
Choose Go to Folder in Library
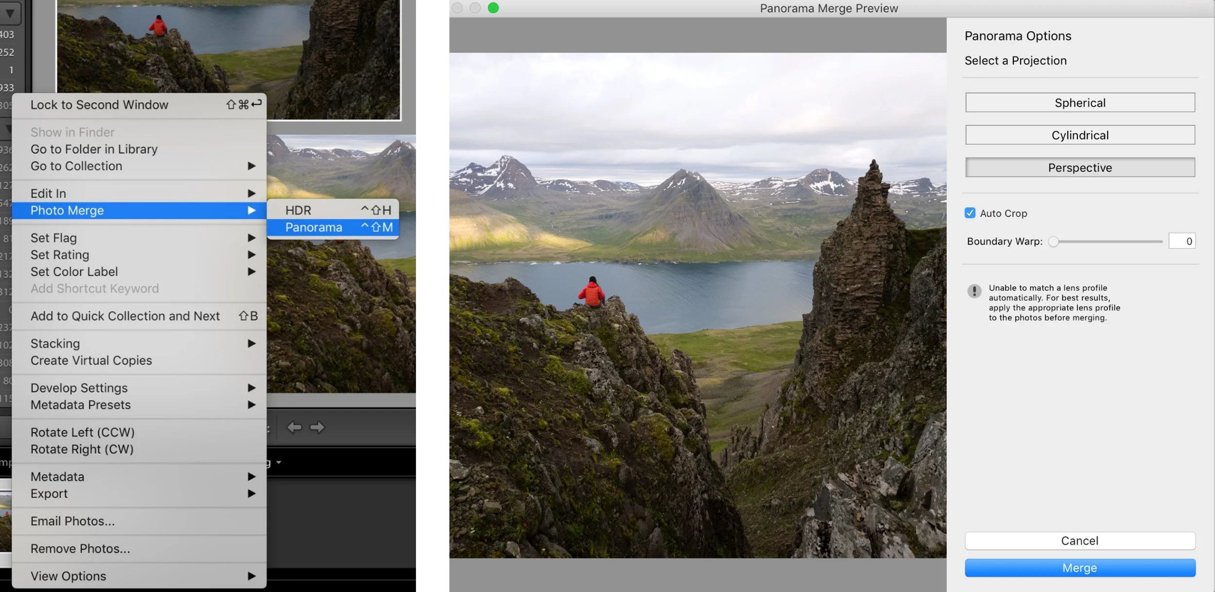tap(139, 149)
